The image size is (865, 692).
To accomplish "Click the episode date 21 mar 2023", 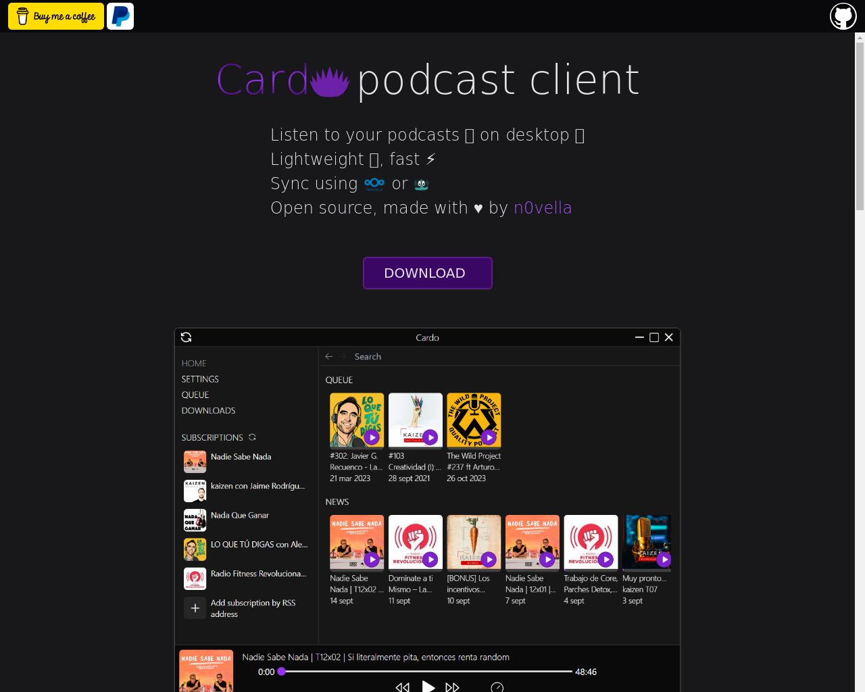I will 350,478.
